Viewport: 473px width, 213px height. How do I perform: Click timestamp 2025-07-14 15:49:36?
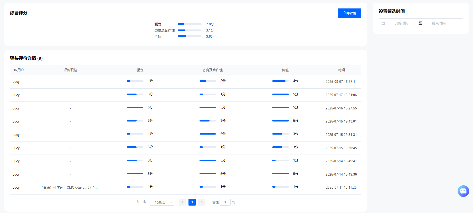click(x=341, y=175)
